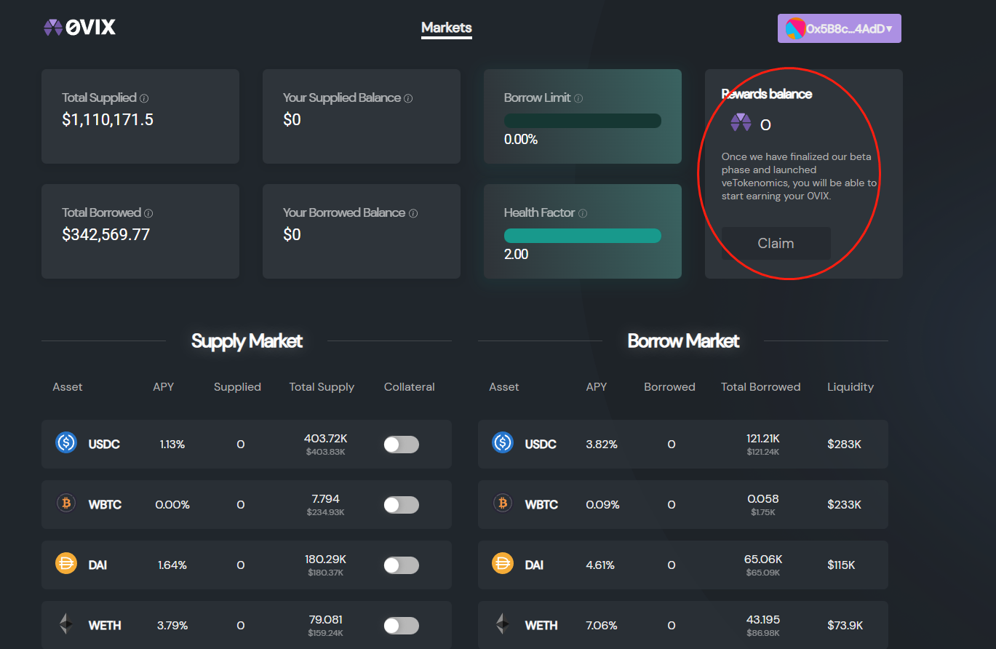Enable the WETH collateral toggle
This screenshot has height=649, width=996.
pos(401,626)
